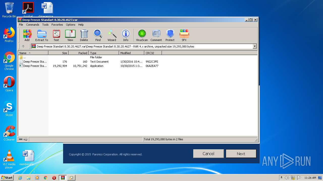Open Google Chrome desktop shortcut
The width and height of the screenshot is (323, 181).
click(9, 61)
